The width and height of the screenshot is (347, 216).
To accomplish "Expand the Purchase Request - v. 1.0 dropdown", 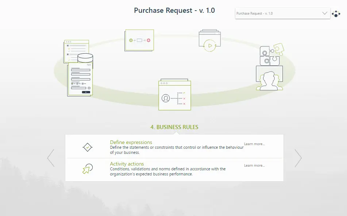I will tap(283, 13).
